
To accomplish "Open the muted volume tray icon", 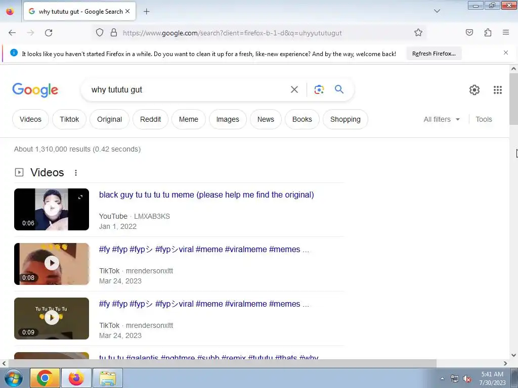I will 467,379.
